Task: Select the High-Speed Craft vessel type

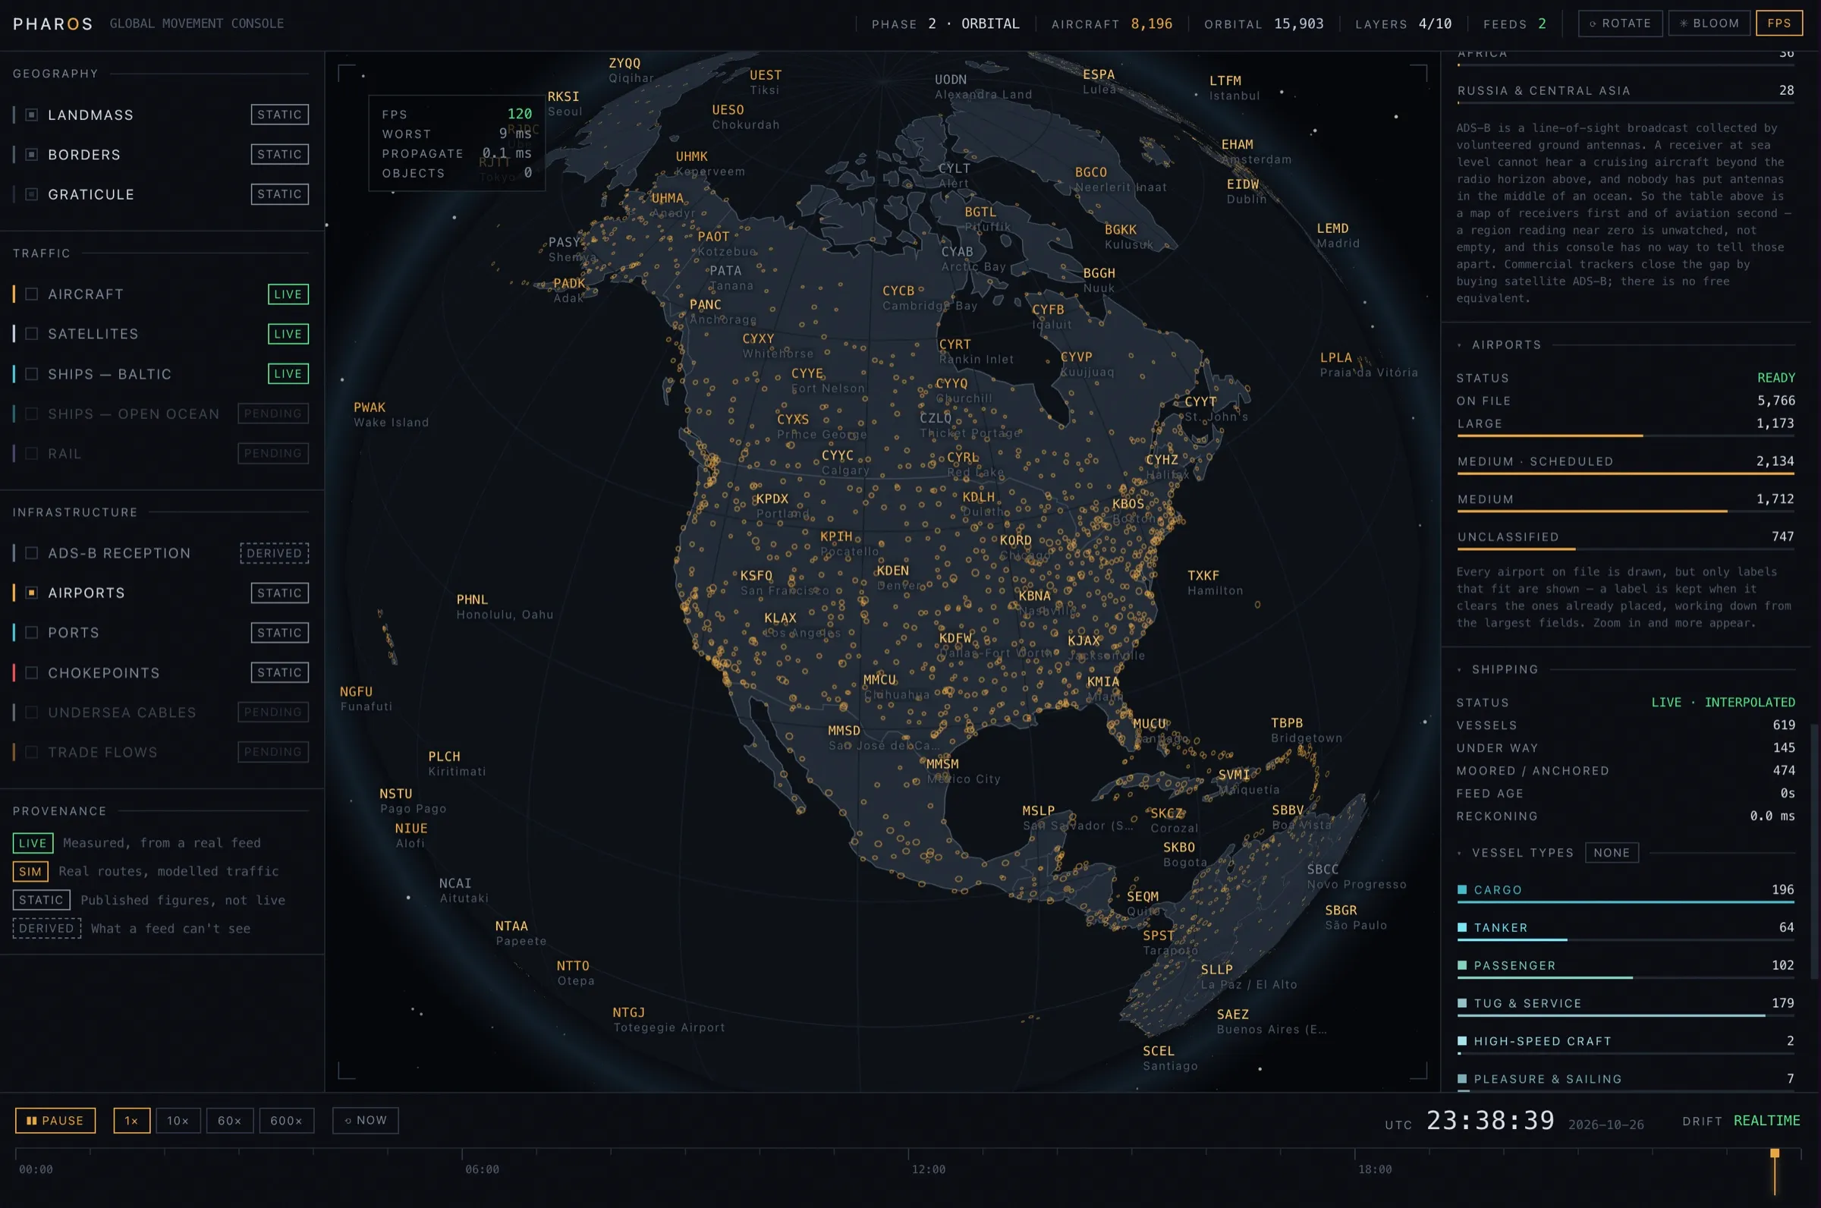Action: (x=1625, y=1043)
